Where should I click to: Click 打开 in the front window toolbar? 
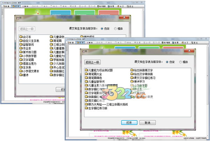click(80, 43)
